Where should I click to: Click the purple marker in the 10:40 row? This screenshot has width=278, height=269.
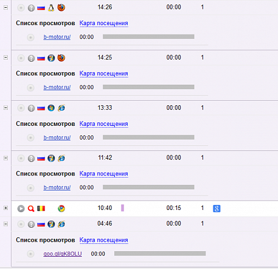(x=123, y=208)
